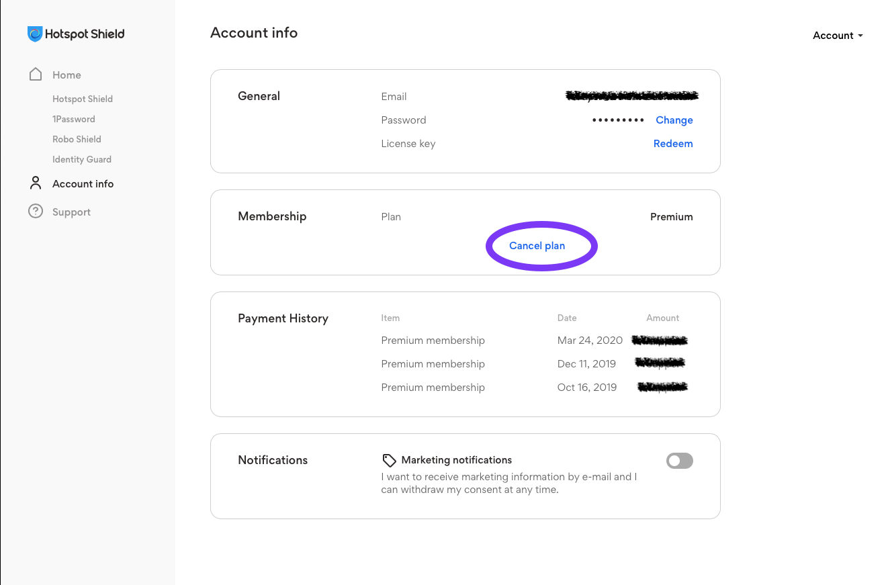Click the Item column header
The width and height of the screenshot is (888, 585).
tap(390, 318)
